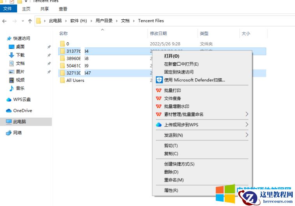Screen dimensions: 295x206
Task: Select 快速访问 in navigation pane
Action: click(x=21, y=38)
